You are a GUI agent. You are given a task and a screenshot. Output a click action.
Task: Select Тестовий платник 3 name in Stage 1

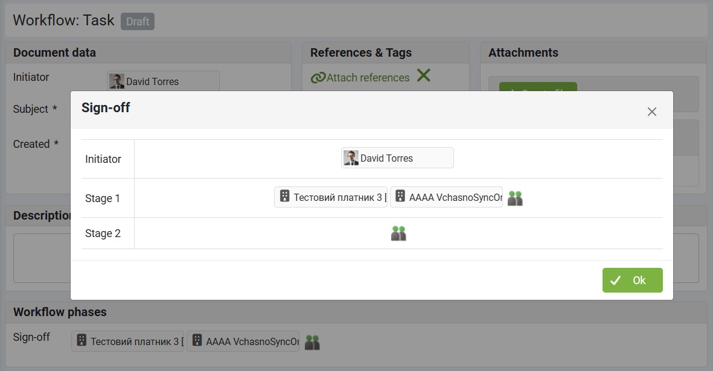click(338, 197)
